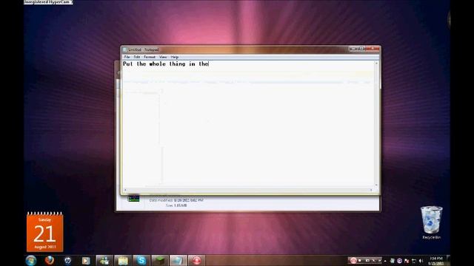
Task: Open the Minecraft grass block taskbar icon
Action: pos(160,261)
